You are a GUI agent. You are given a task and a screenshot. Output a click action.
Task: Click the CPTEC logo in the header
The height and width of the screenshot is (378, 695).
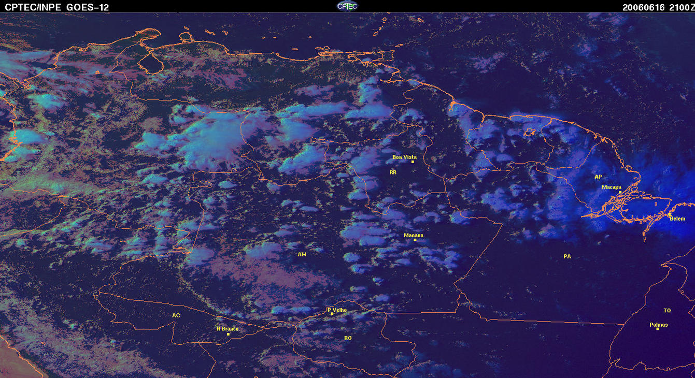coord(347,6)
